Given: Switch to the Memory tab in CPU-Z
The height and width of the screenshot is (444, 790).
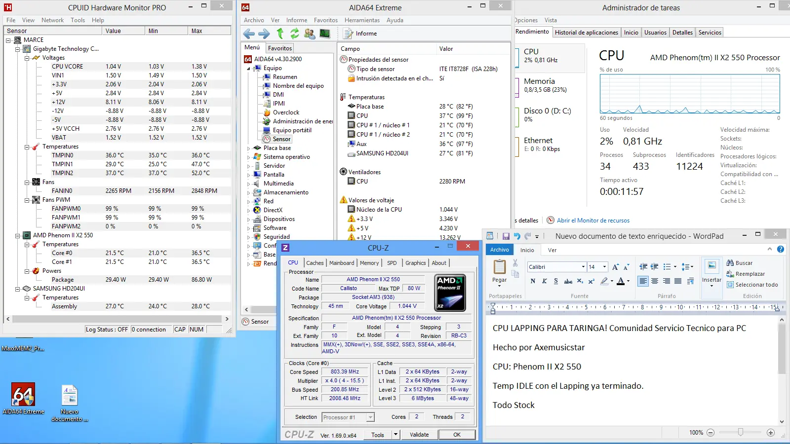Looking at the screenshot, I should 369,263.
